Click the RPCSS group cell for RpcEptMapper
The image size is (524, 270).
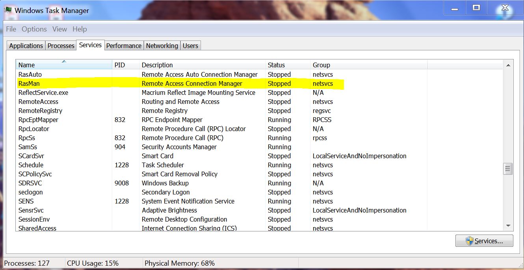(x=322, y=120)
